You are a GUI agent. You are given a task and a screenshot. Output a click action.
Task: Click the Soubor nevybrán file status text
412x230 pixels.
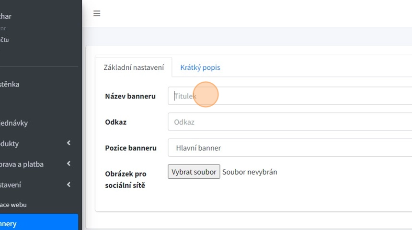pyautogui.click(x=250, y=172)
